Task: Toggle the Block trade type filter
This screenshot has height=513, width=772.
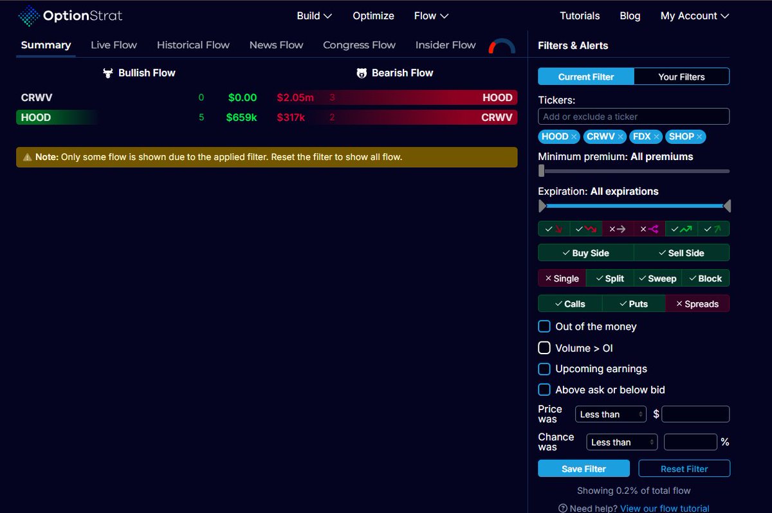Action: coord(706,278)
